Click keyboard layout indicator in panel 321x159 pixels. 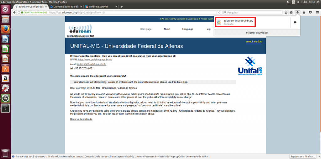tap(293, 2)
